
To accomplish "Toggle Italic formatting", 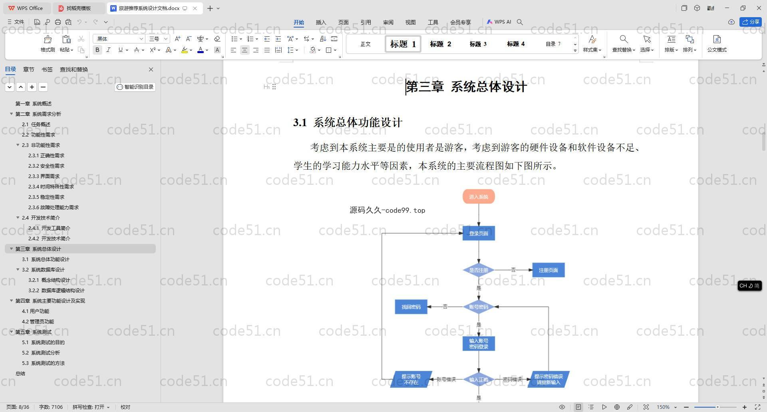I will 108,50.
